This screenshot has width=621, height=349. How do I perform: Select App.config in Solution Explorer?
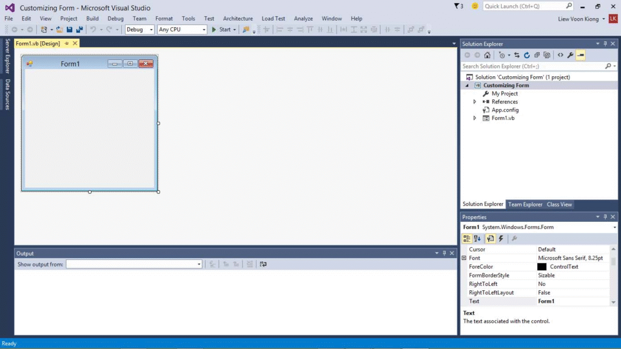click(505, 110)
